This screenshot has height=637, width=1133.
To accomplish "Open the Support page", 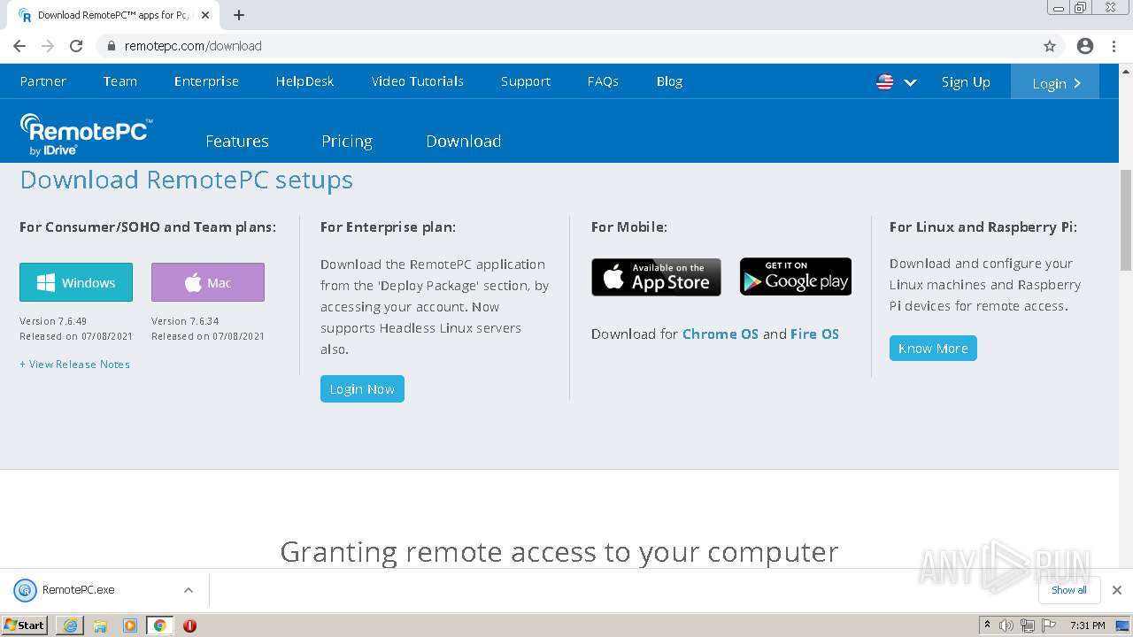I will tap(526, 81).
